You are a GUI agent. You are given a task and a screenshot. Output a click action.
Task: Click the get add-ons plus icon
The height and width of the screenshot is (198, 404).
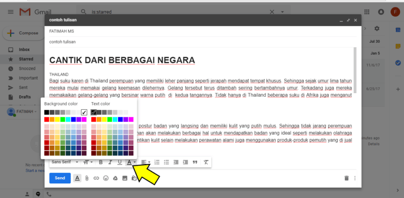click(x=398, y=89)
